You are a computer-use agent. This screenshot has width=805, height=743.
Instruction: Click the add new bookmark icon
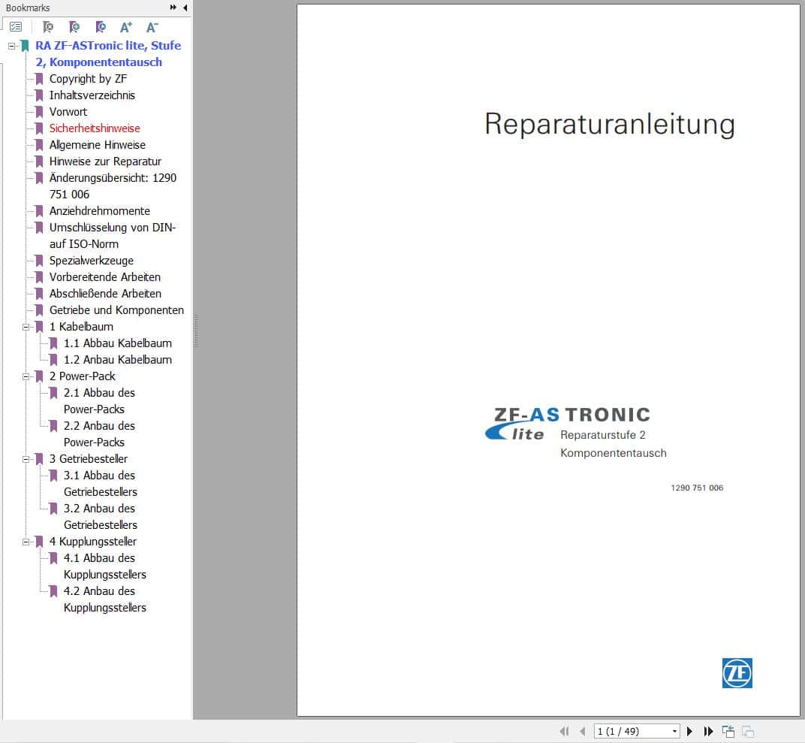click(74, 27)
